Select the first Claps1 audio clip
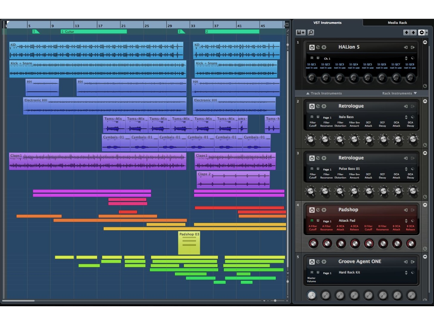Viewport: 434px width, 325px height. (98, 161)
